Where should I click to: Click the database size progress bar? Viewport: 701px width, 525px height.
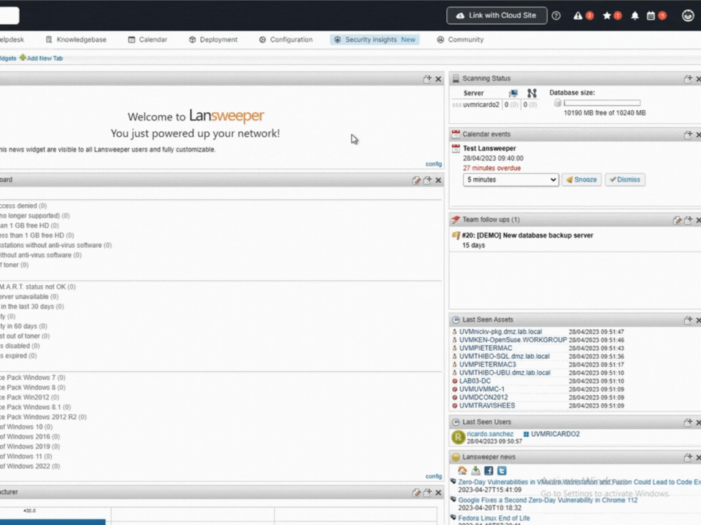pos(602,104)
